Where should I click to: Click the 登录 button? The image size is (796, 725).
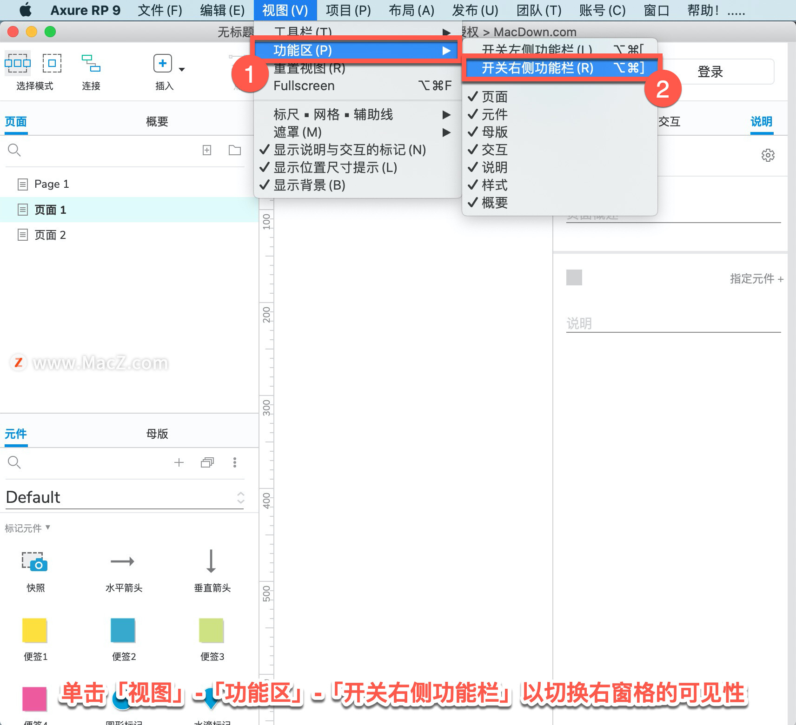[710, 72]
